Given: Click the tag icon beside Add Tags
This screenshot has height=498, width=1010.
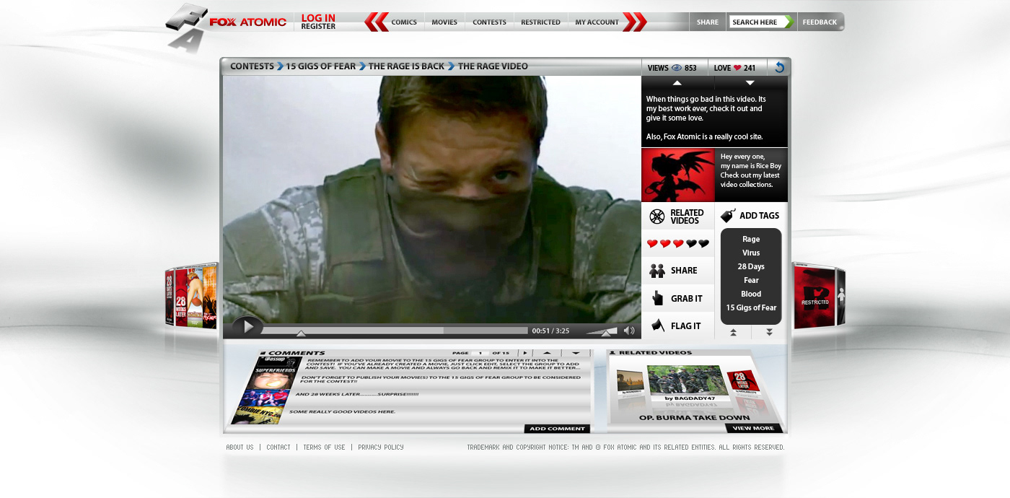Looking at the screenshot, I should [x=728, y=215].
